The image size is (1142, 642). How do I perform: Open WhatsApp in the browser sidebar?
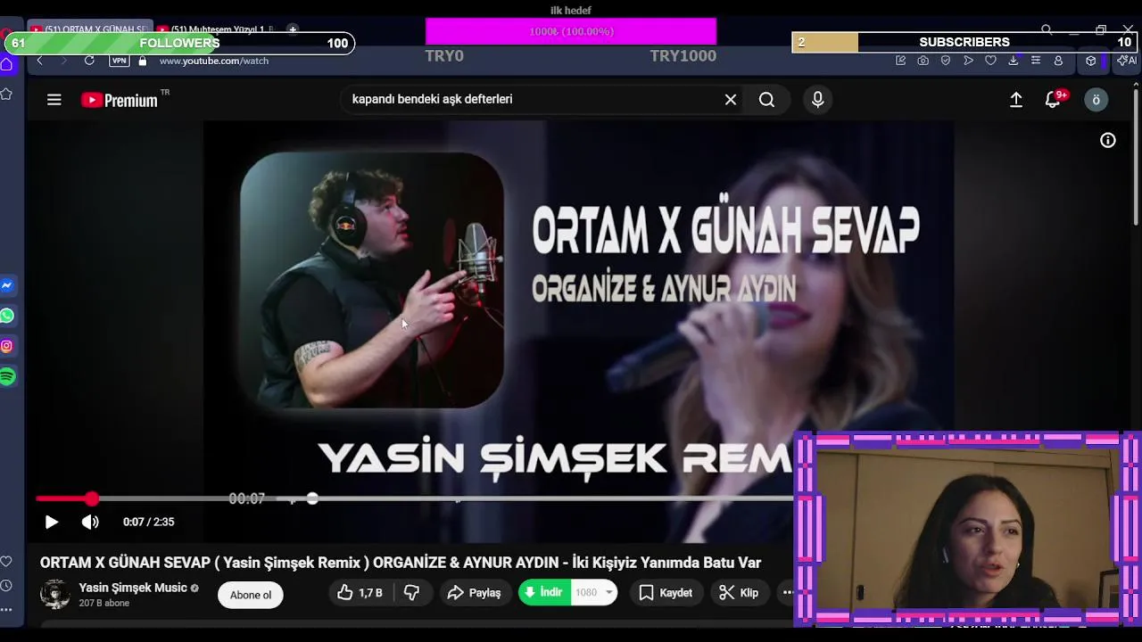point(7,316)
